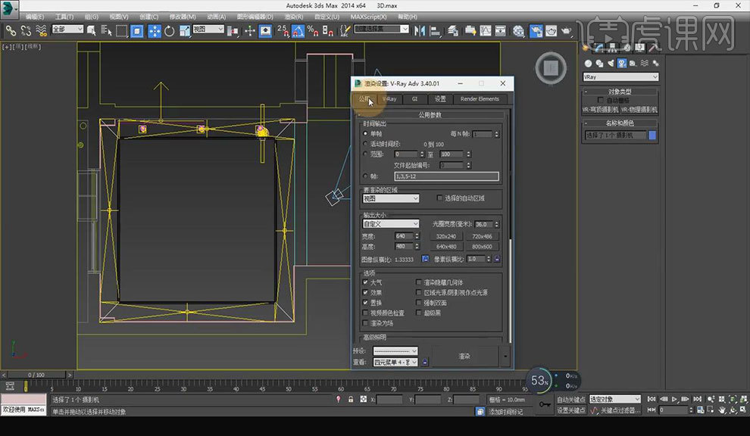Open the 视图 reference coordinate dropdown in toolbar
The width and height of the screenshot is (750, 436).
pyautogui.click(x=208, y=30)
